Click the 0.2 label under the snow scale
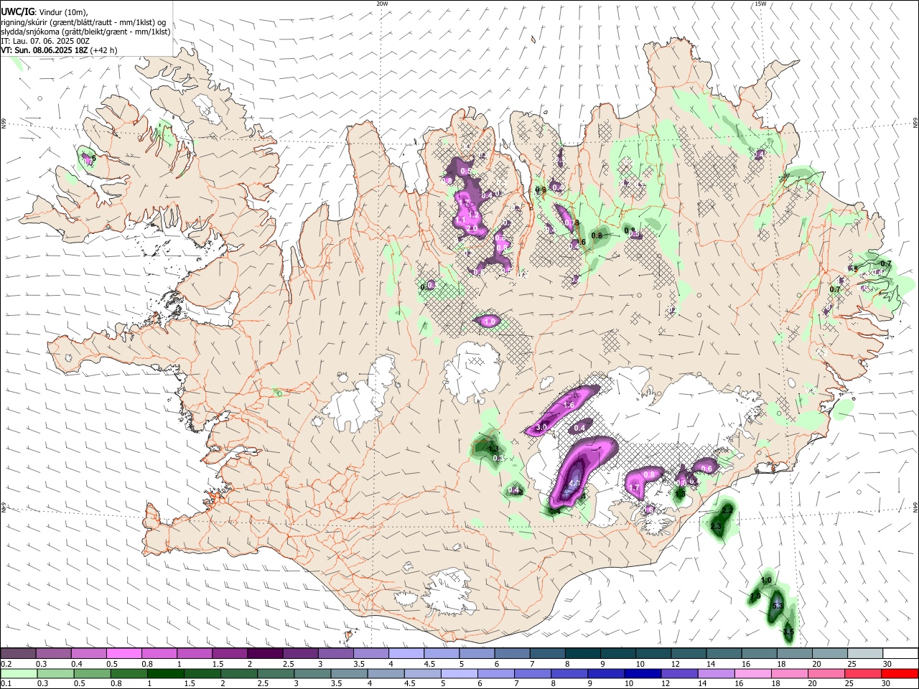Viewport: 919px width, 689px height. tap(5, 664)
